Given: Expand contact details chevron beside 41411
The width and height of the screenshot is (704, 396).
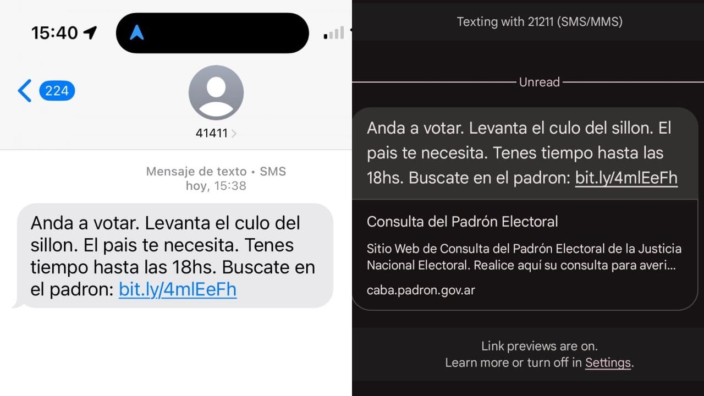Looking at the screenshot, I should (x=234, y=133).
